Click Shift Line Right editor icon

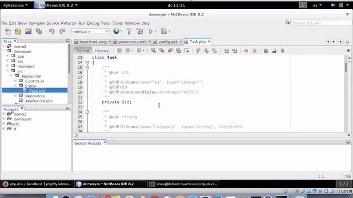click(x=234, y=51)
